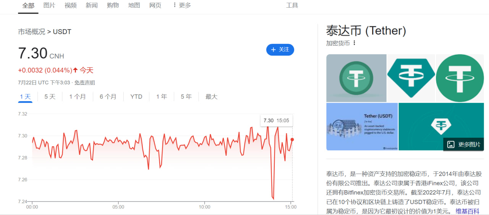The height and width of the screenshot is (215, 489).
Task: Open the 地图 tab
Action: pyautogui.click(x=134, y=5)
